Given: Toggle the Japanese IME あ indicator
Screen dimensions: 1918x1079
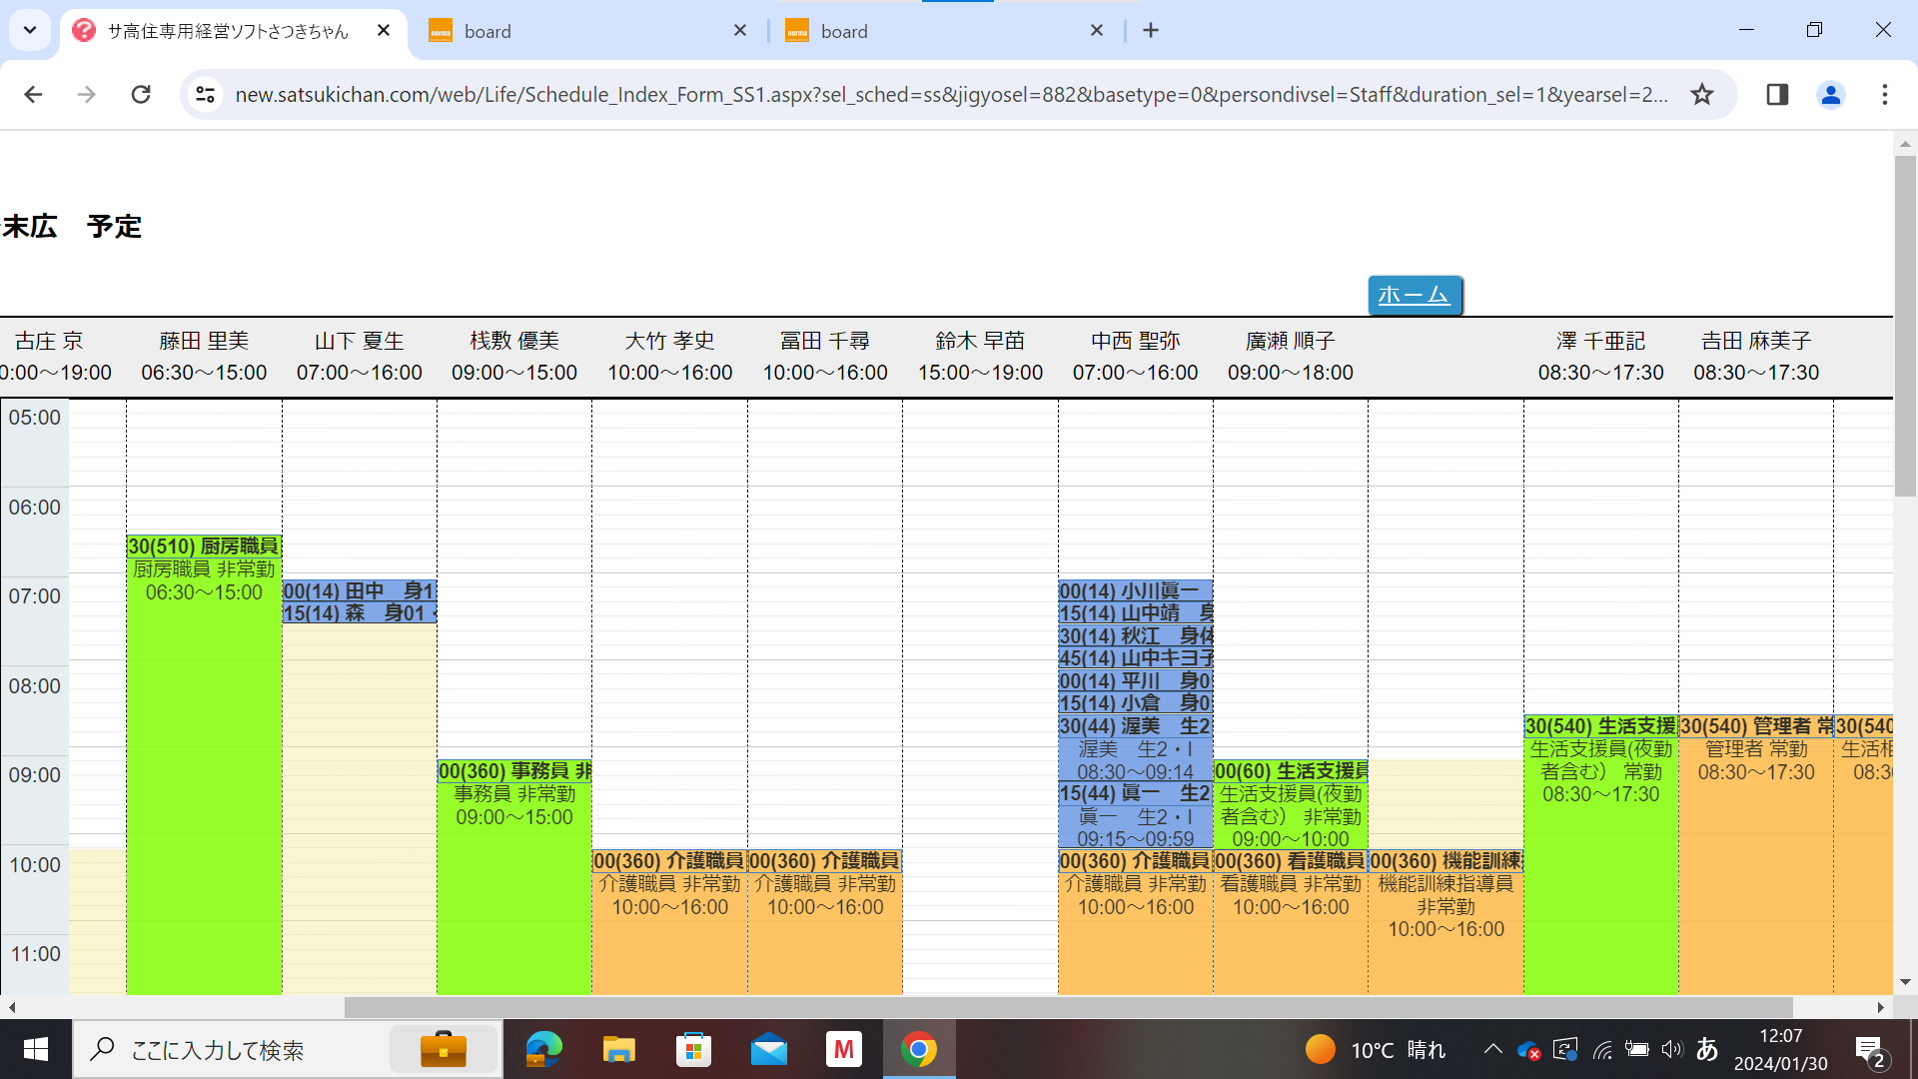Looking at the screenshot, I should click(x=1707, y=1049).
